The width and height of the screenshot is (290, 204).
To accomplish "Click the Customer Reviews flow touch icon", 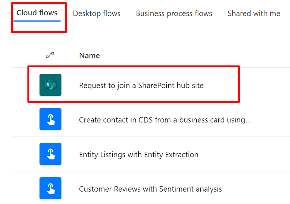I will click(x=50, y=188).
